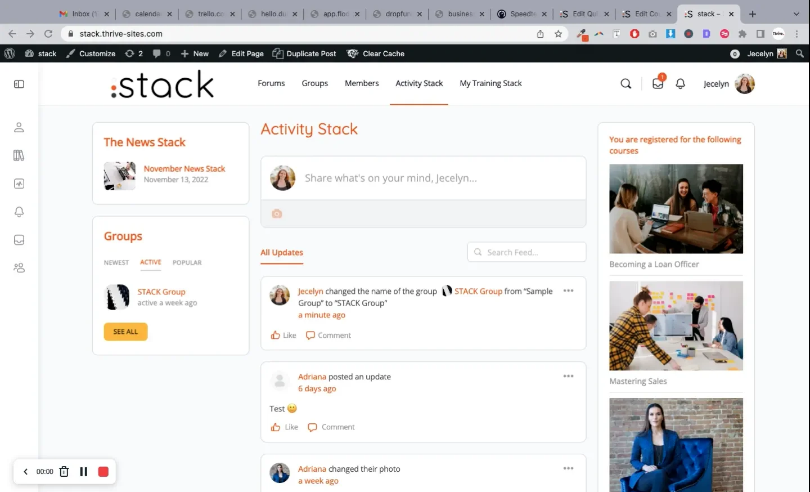Open the site search magnifier in header
810x492 pixels.
pyautogui.click(x=625, y=84)
